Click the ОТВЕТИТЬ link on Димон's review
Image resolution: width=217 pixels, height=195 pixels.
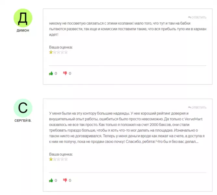[199, 18]
